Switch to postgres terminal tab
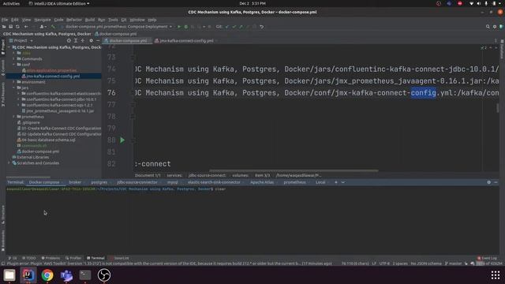The height and width of the screenshot is (284, 505). click(99, 182)
